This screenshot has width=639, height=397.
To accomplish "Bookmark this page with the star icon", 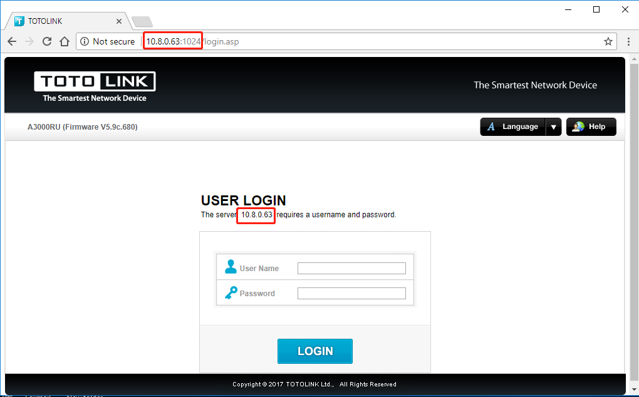I will click(608, 41).
